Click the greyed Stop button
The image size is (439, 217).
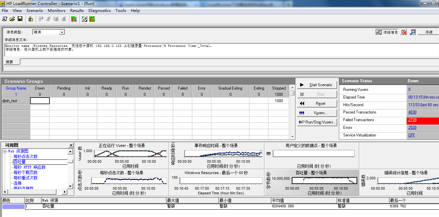316,94
